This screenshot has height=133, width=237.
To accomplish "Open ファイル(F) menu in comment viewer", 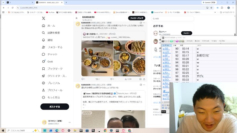I will [x=189, y=41].
